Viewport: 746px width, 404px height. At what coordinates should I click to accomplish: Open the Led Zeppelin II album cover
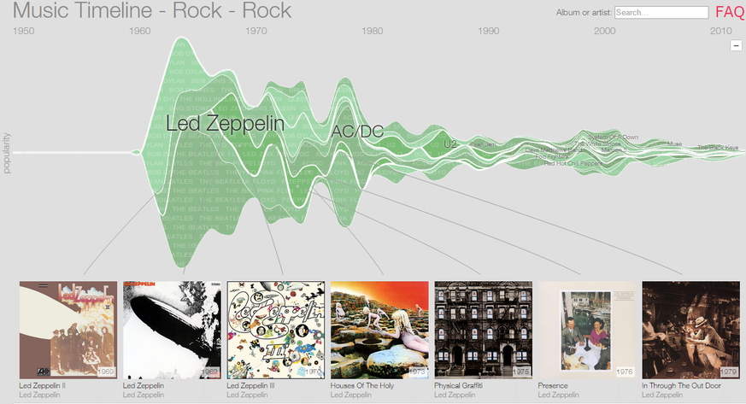click(x=68, y=330)
